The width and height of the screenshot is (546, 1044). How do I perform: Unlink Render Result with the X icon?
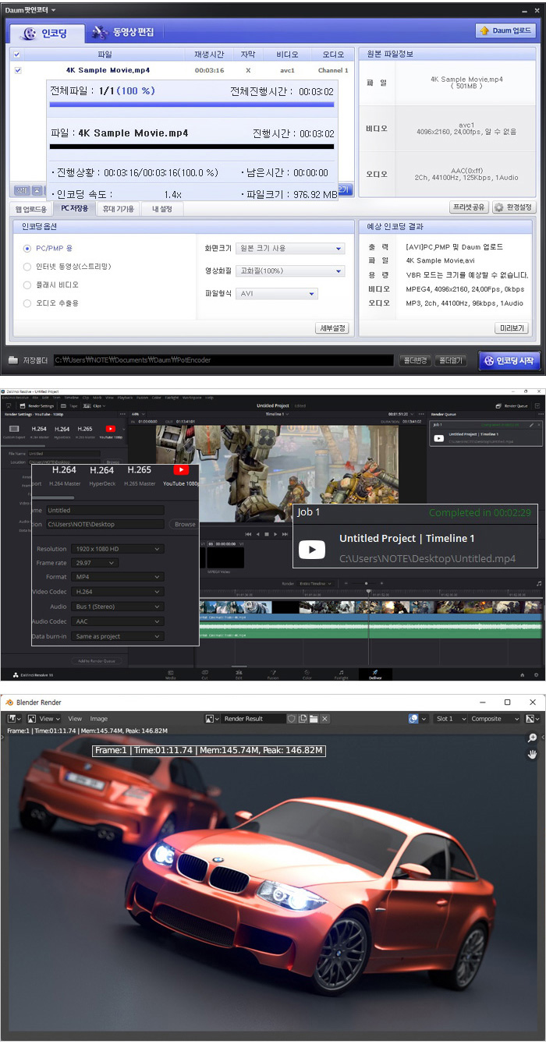324,719
